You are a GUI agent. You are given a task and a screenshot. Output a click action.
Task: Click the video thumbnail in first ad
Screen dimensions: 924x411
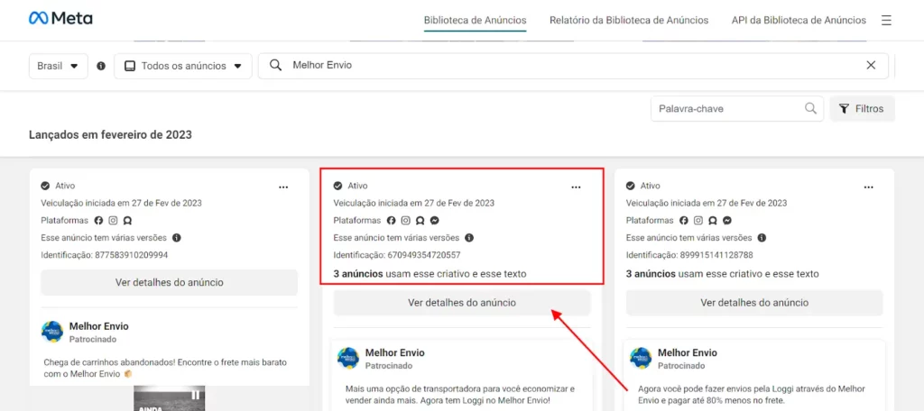[169, 398]
